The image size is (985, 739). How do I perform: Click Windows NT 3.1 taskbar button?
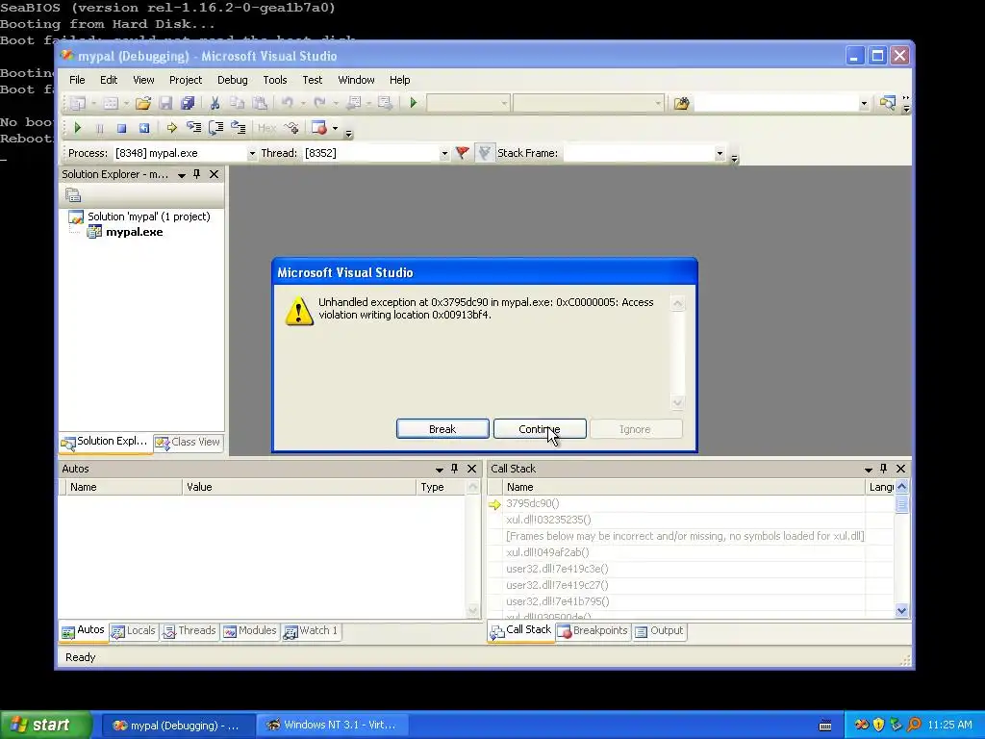333,725
